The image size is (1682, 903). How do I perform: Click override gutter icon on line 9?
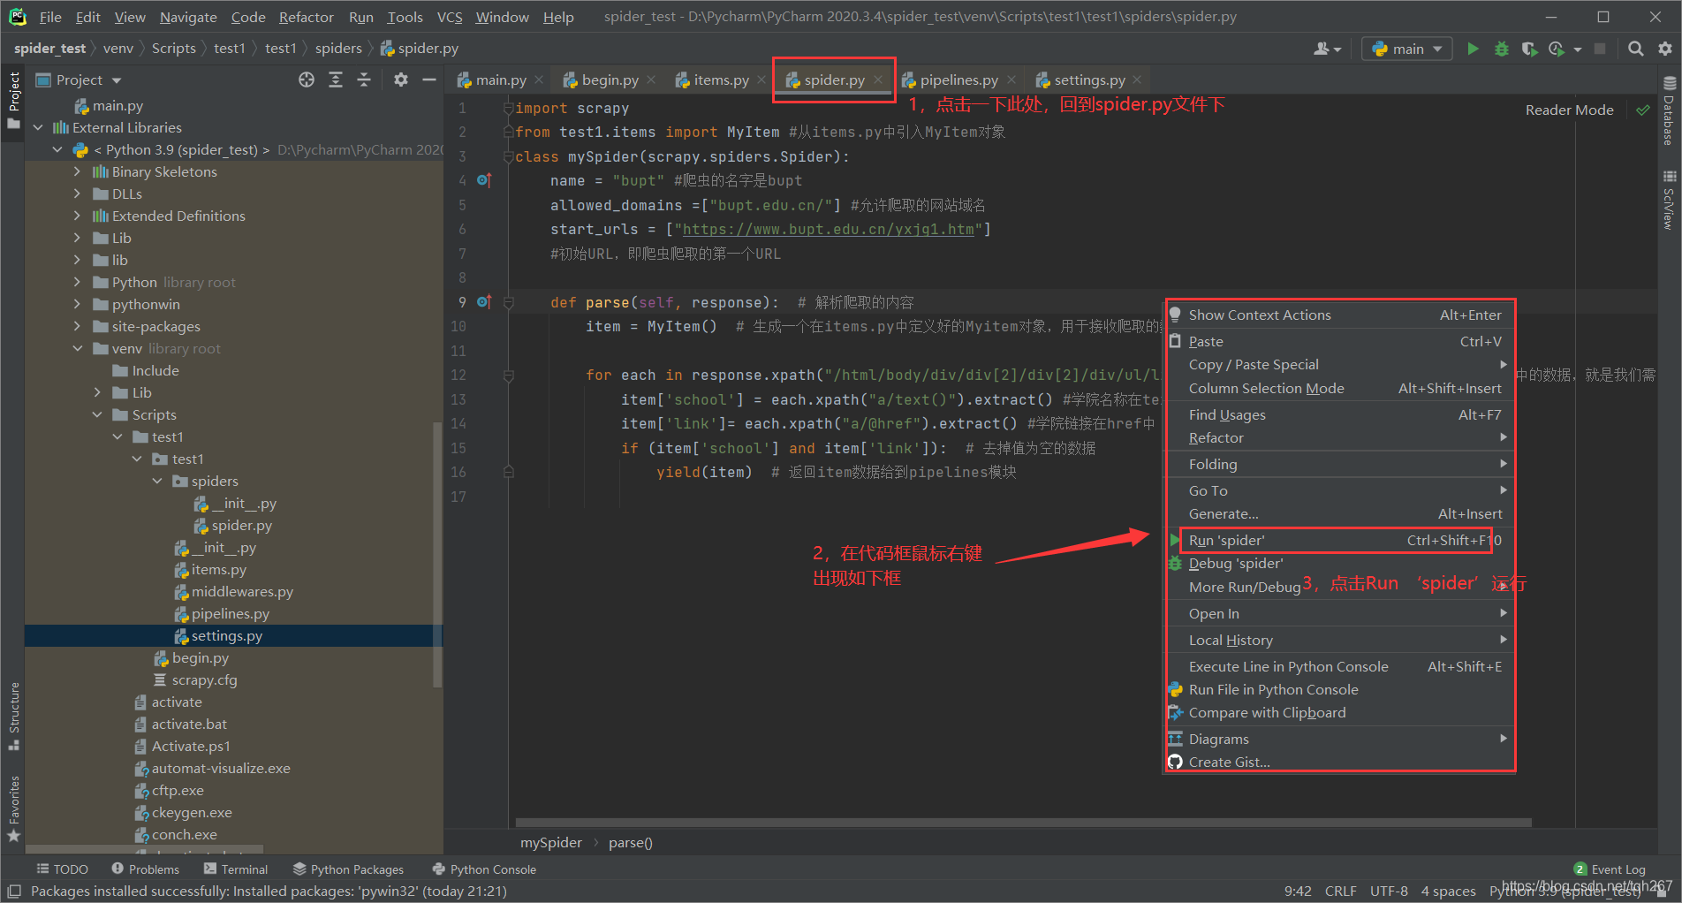click(483, 302)
